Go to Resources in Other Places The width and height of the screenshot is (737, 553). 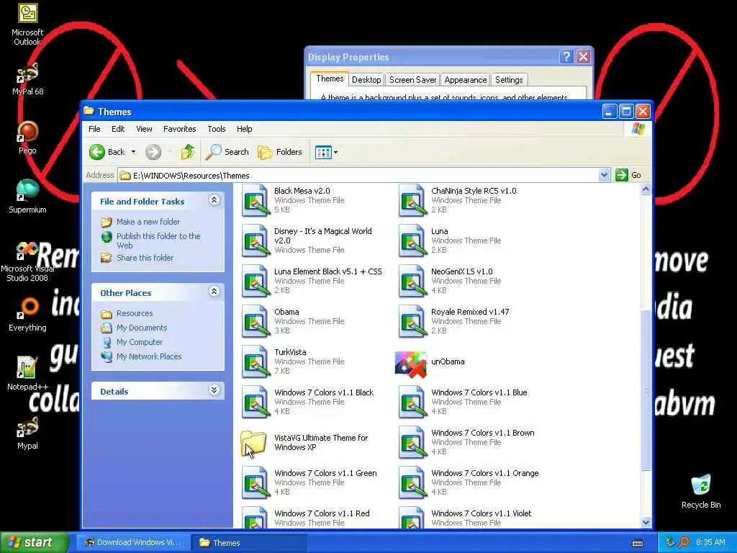tap(135, 313)
